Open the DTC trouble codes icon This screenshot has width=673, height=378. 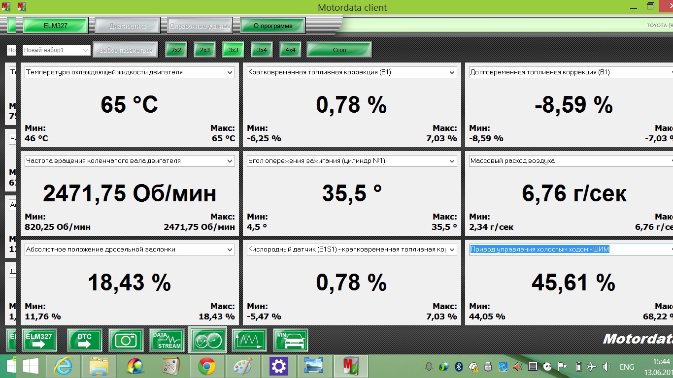click(x=85, y=341)
